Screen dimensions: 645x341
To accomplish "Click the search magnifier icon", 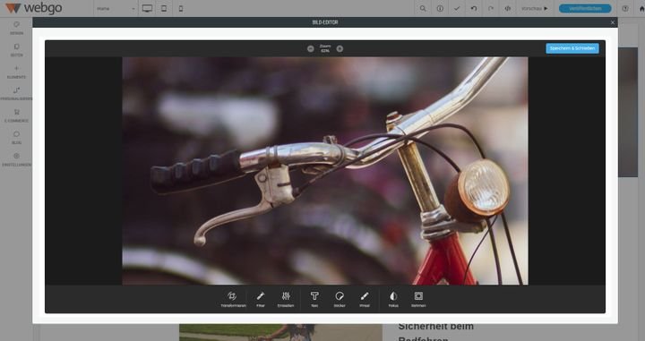I will tap(423, 9).
